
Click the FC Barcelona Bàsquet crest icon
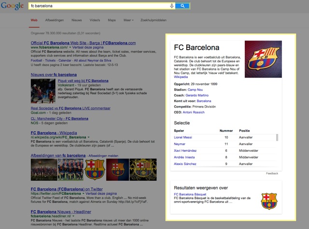(x=269, y=201)
